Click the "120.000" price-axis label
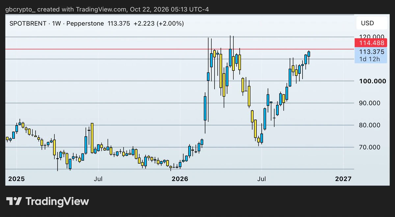Image resolution: width=395 pixels, height=217 pixels. coord(372,37)
